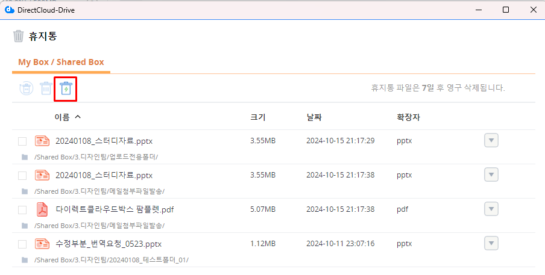Click the 확장자 column header
This screenshot has height=275, width=545.
[x=408, y=117]
